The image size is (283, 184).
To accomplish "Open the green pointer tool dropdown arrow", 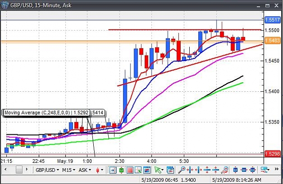I will [x=163, y=170].
